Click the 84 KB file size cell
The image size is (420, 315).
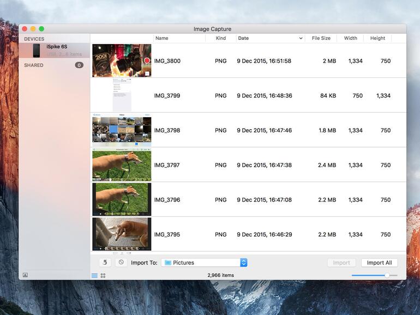328,96
